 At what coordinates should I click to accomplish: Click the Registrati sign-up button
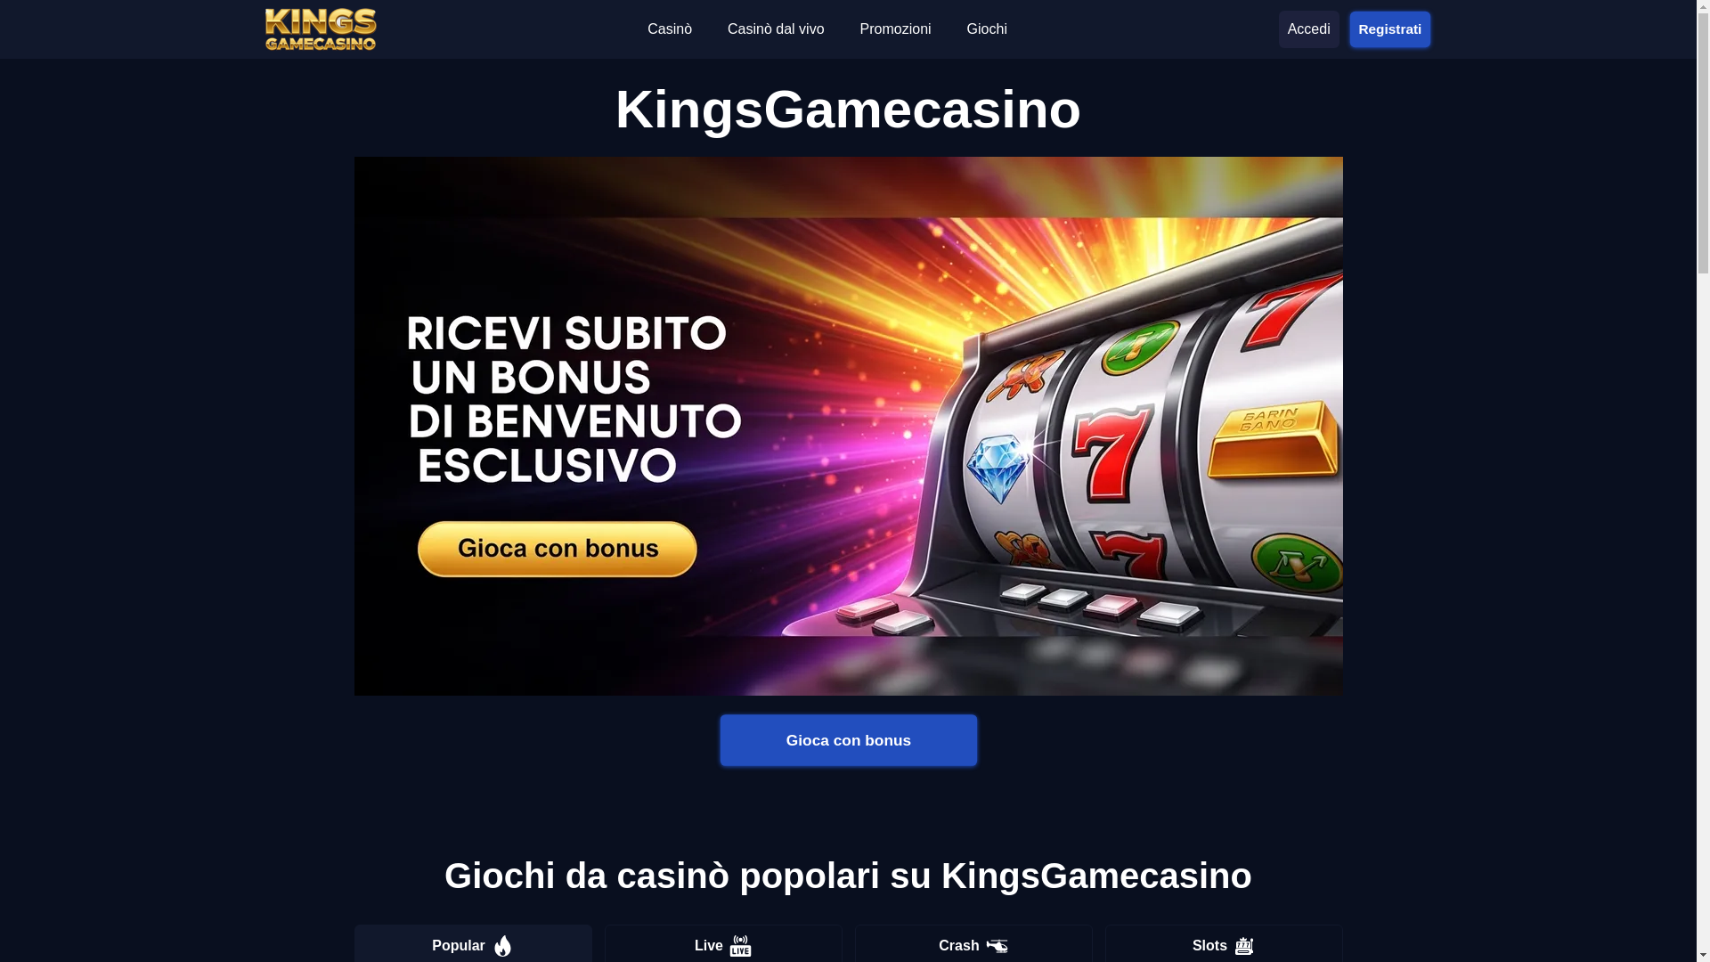[x=1390, y=29]
